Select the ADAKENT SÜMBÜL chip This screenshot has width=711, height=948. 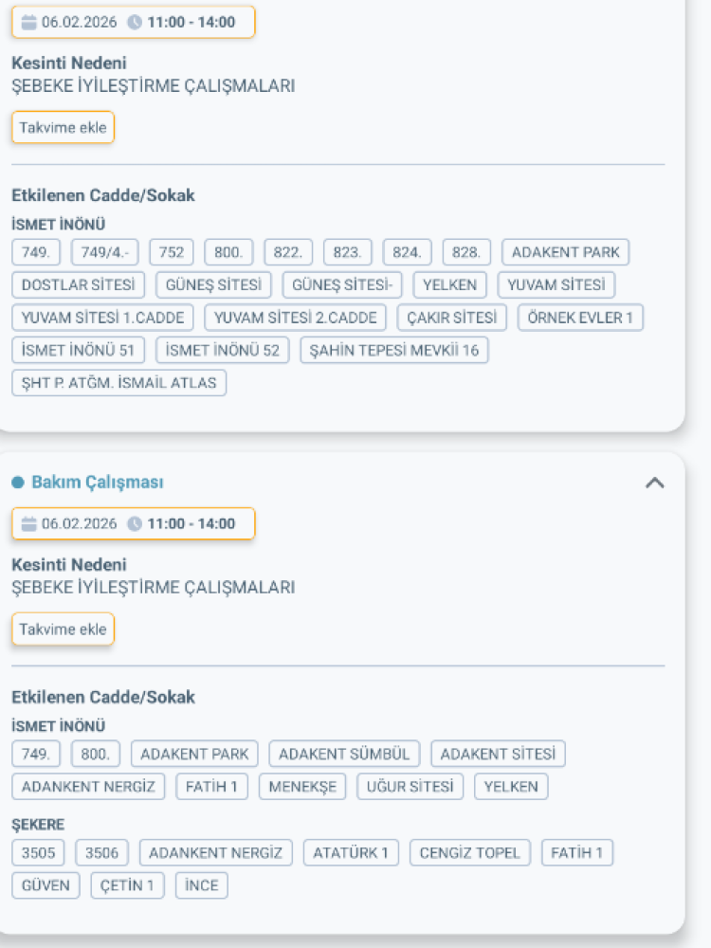343,754
